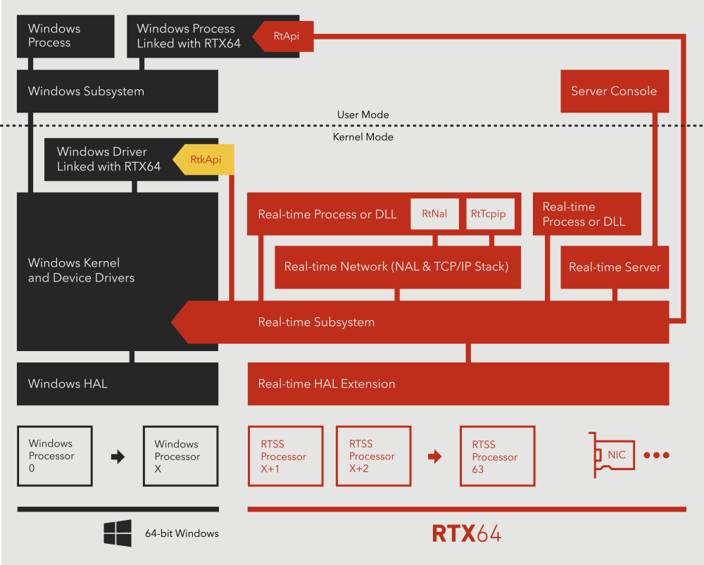This screenshot has width=704, height=565.
Task: Select the RTSS Processor X+1 box
Action: tap(286, 456)
